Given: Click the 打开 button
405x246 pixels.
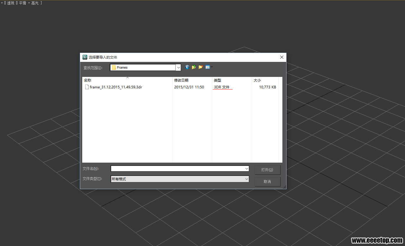Looking at the screenshot, I should coord(267,170).
